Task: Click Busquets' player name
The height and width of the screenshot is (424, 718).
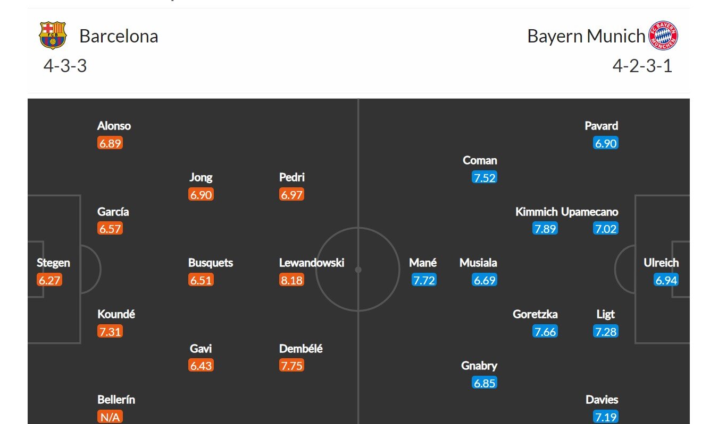Action: point(211,263)
